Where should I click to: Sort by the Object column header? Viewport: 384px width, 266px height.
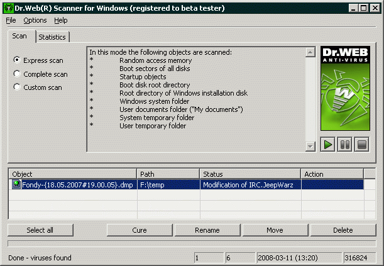click(73, 174)
